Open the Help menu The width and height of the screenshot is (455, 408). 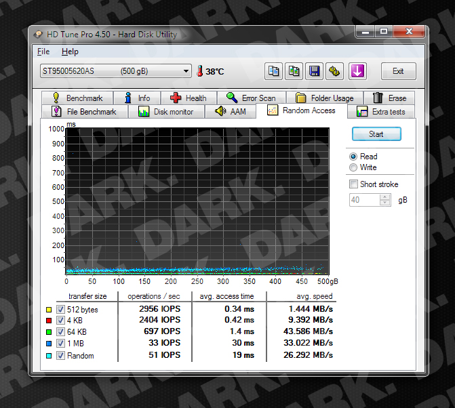70,52
